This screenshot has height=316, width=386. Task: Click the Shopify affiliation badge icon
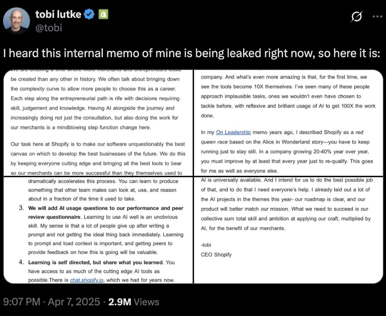coord(103,14)
